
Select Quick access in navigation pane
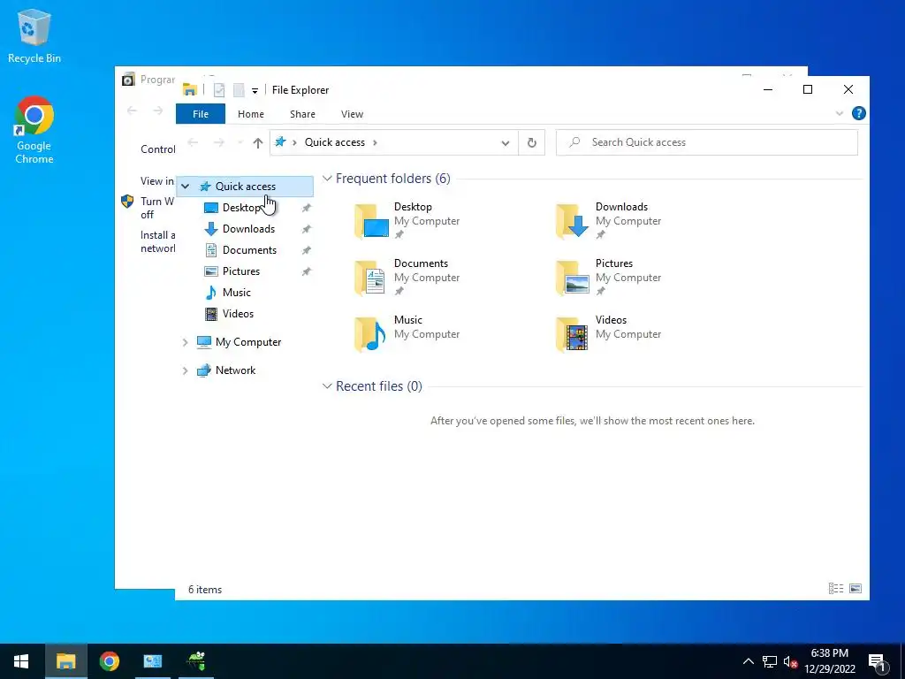tap(245, 186)
